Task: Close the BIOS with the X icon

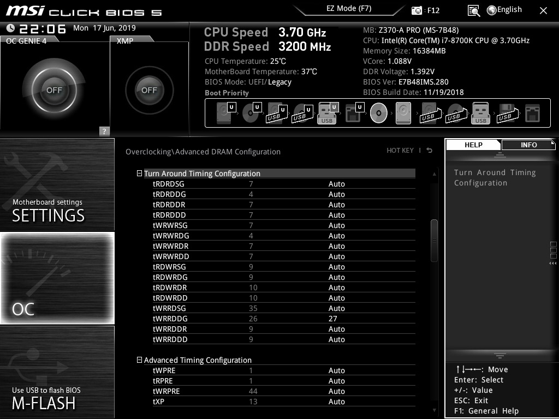Action: click(x=543, y=11)
